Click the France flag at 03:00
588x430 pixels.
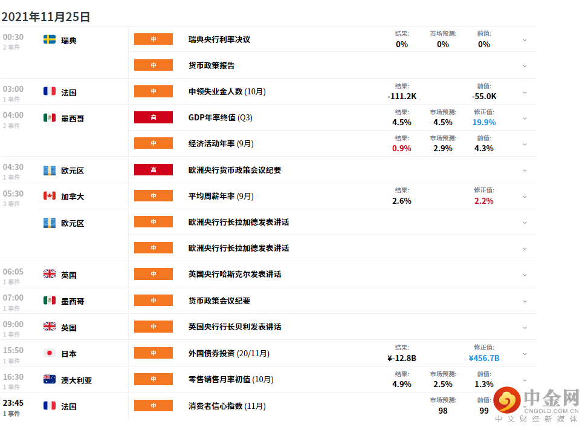(x=50, y=92)
